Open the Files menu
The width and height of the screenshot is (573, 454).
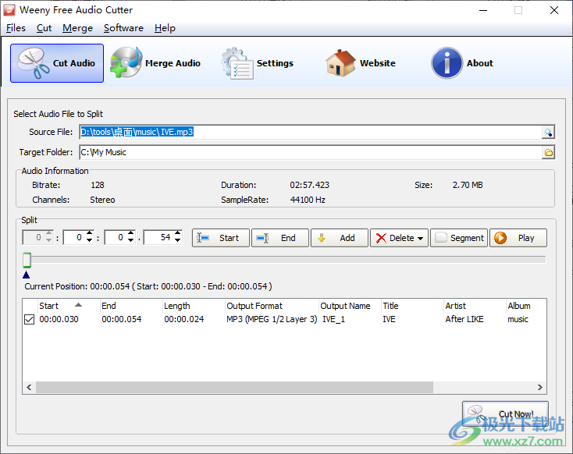16,28
